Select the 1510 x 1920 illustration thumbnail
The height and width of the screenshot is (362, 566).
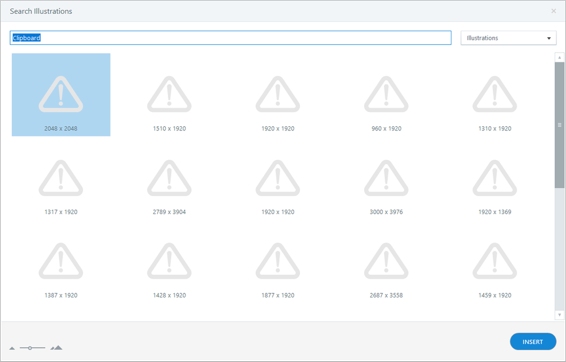pyautogui.click(x=170, y=95)
